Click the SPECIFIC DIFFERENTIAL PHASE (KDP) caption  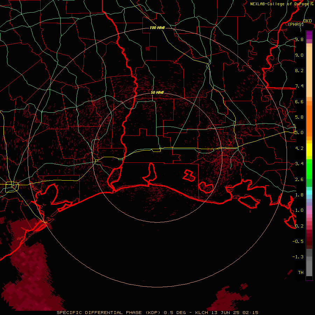tap(110, 313)
